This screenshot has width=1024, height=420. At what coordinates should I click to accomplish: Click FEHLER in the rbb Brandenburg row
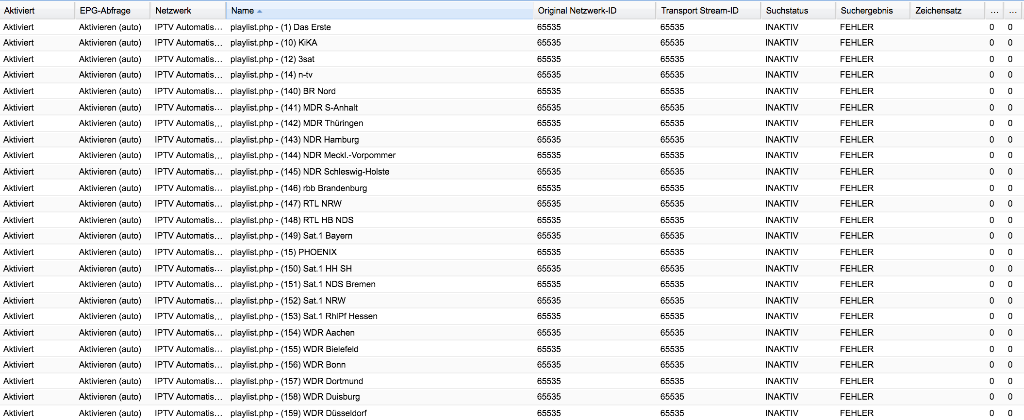point(857,188)
